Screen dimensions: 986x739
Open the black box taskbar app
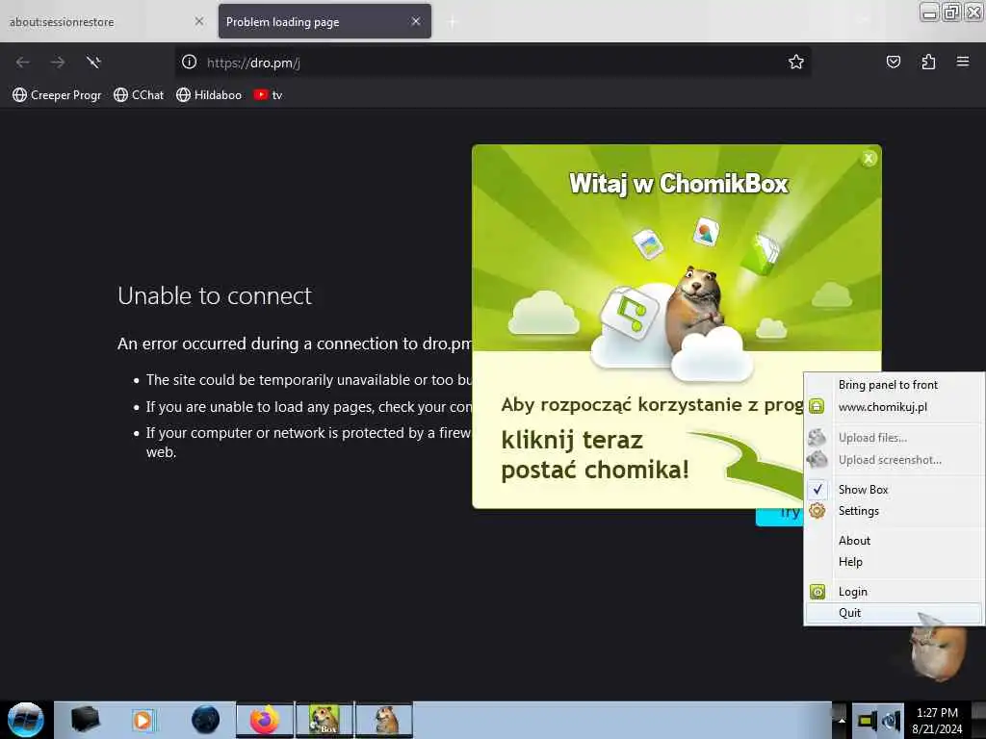click(86, 720)
